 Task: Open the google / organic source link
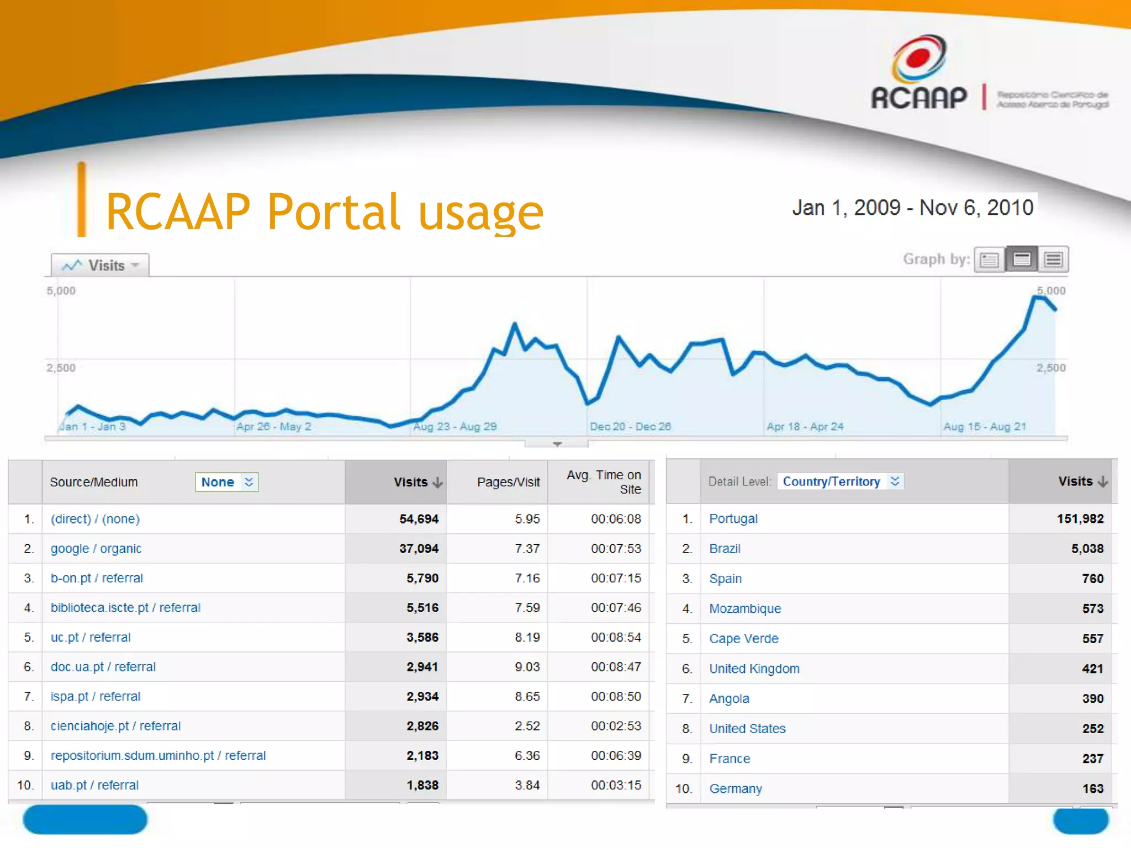tap(96, 549)
